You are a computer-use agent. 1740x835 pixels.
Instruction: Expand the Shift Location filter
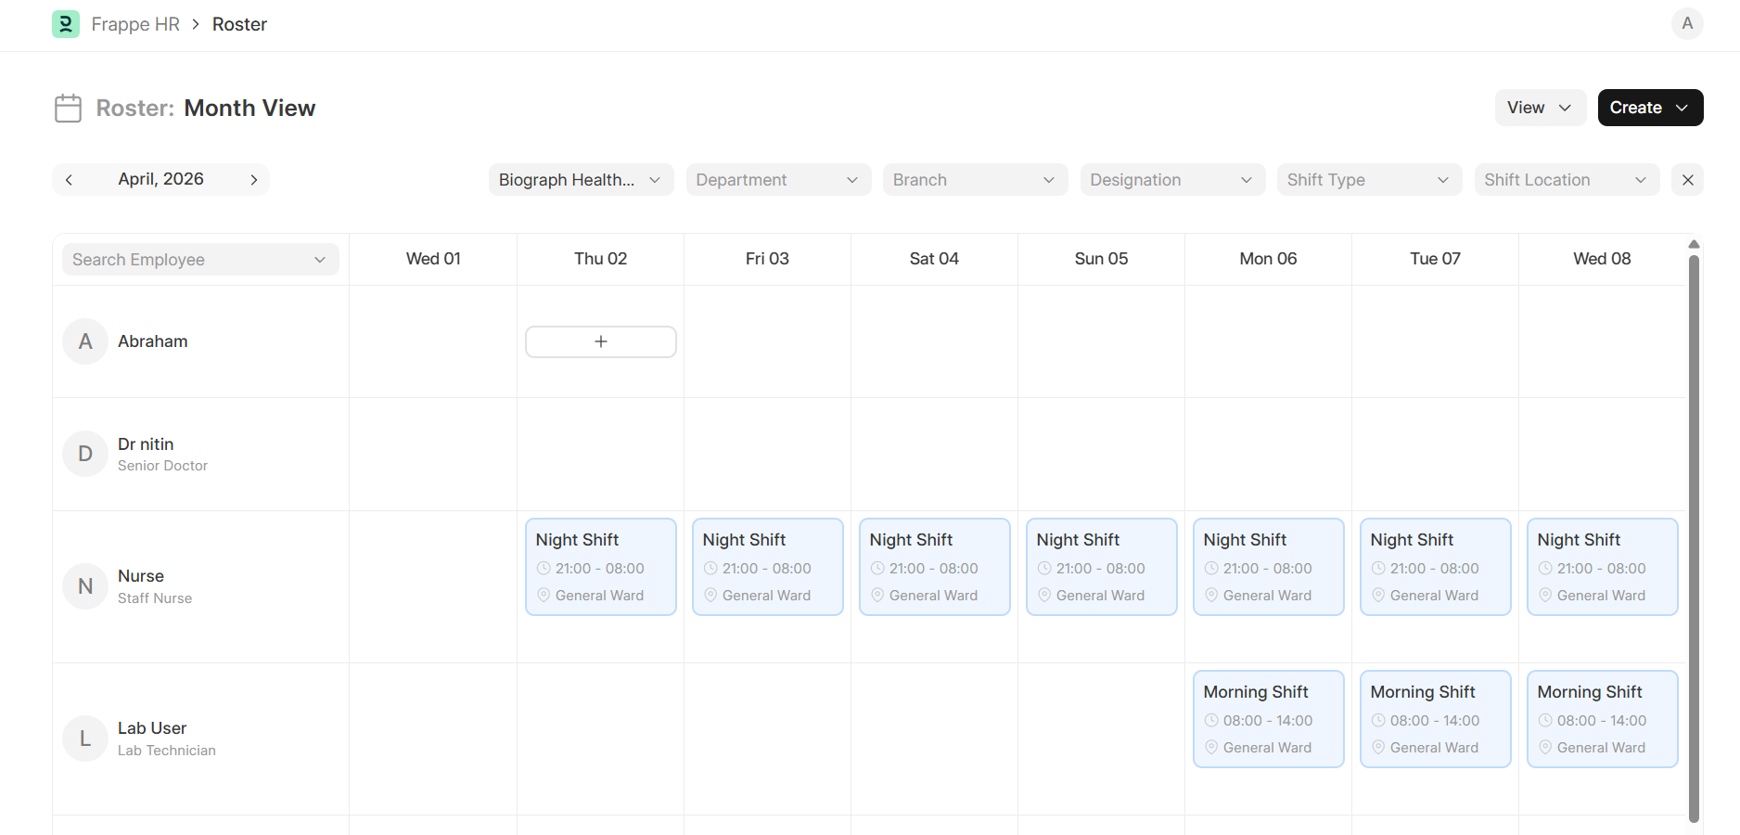[1566, 180]
